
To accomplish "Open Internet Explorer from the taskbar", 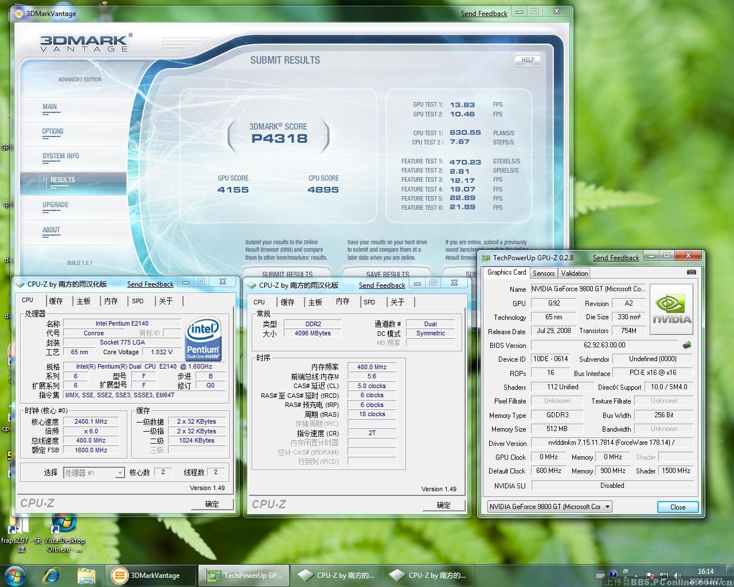I will [52, 575].
